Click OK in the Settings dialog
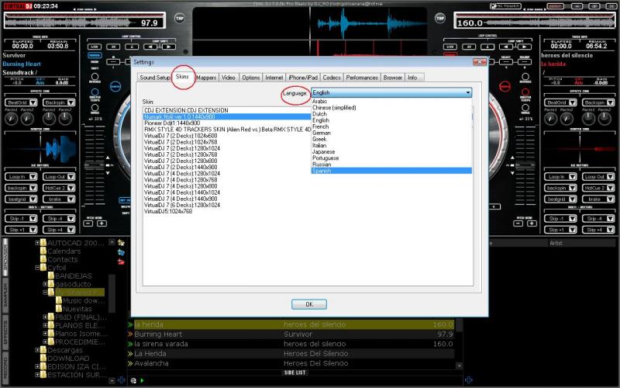The image size is (620, 388). 309,304
